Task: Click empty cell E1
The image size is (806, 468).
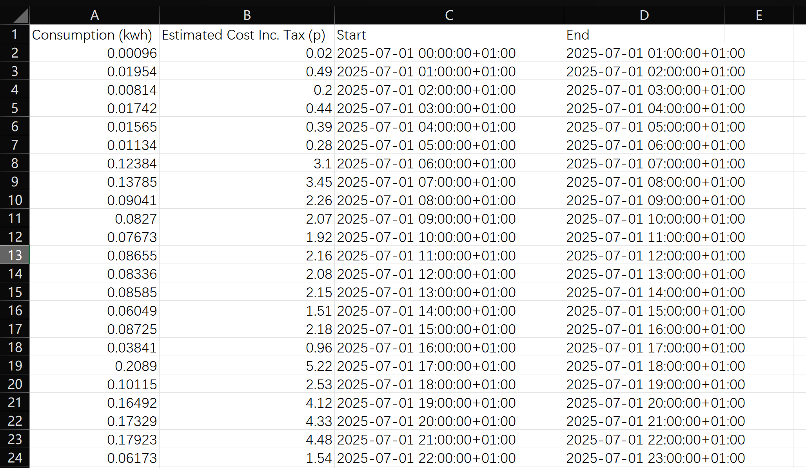Action: point(759,34)
